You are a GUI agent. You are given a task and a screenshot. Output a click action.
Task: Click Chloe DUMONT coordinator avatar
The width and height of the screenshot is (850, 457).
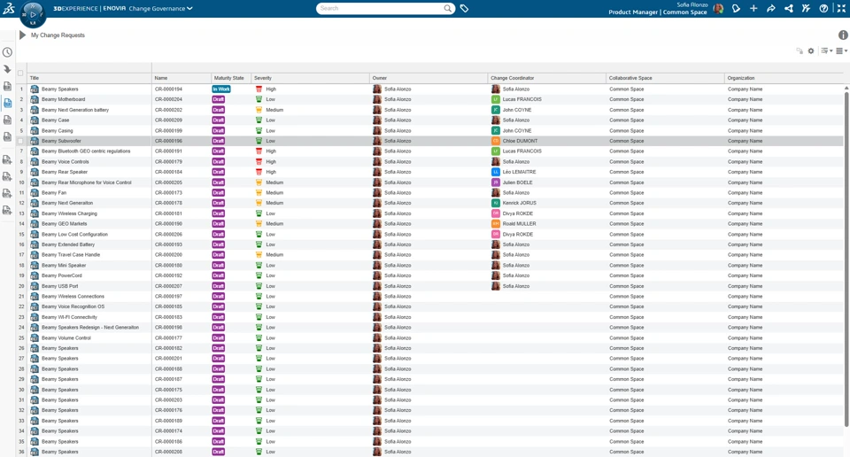point(496,141)
